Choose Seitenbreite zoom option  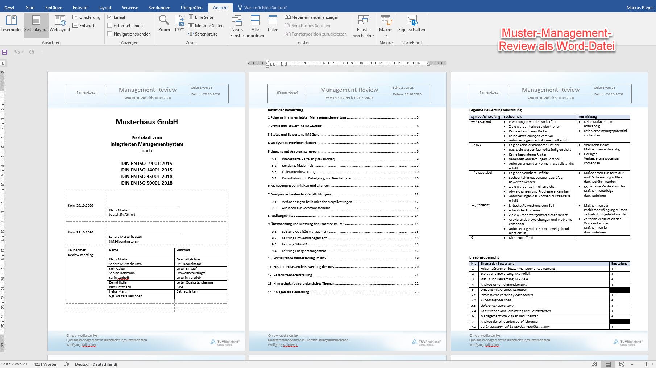point(203,34)
